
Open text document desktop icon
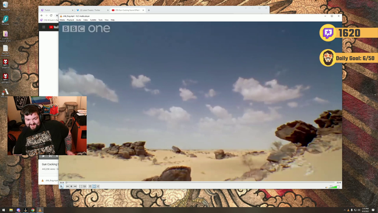pyautogui.click(x=5, y=50)
